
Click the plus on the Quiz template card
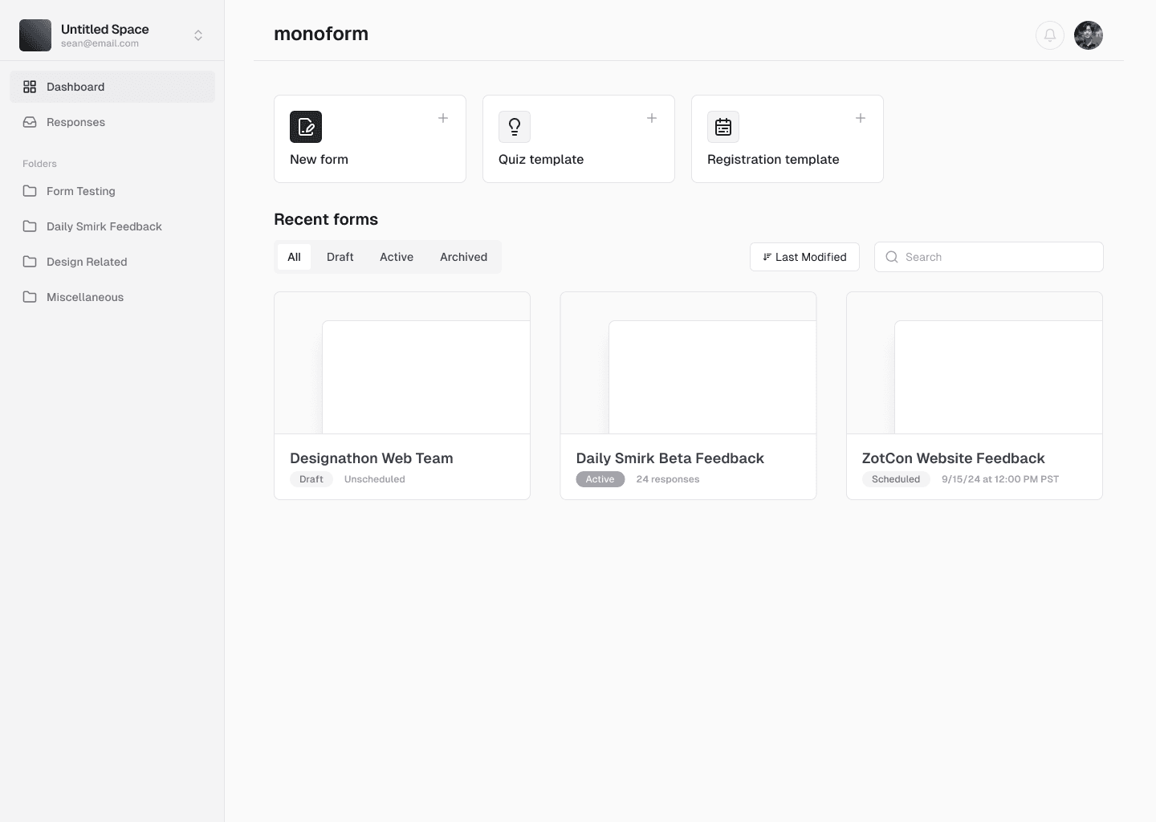point(651,118)
